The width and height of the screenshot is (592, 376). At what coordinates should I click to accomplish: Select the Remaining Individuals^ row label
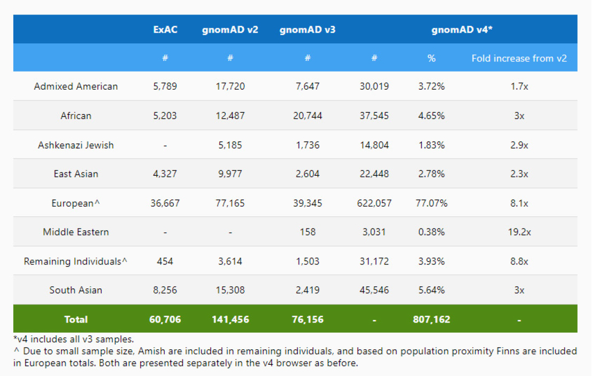(x=76, y=261)
